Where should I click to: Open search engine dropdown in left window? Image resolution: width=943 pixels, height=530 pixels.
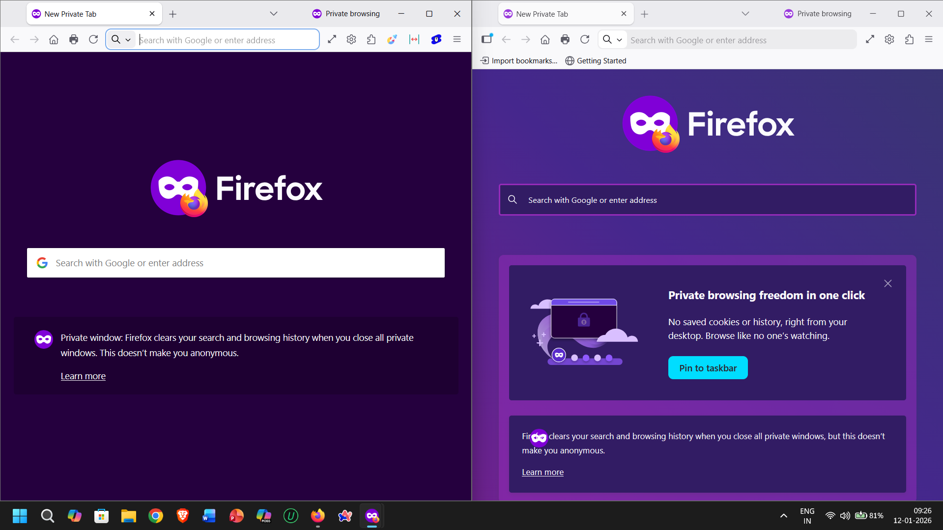(121, 40)
